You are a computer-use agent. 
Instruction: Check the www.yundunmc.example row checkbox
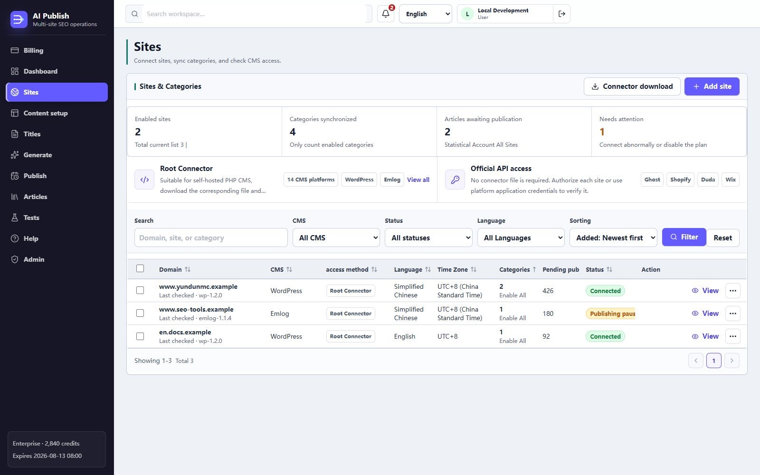click(x=140, y=290)
